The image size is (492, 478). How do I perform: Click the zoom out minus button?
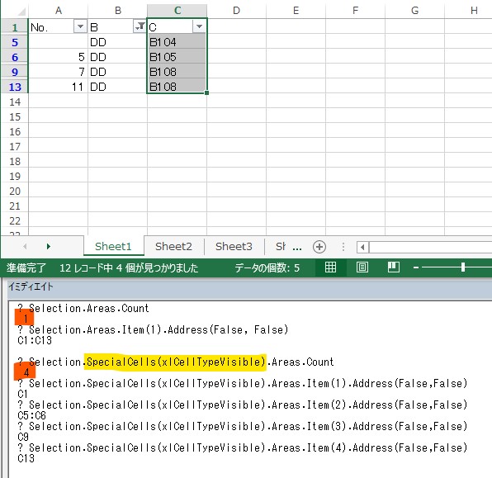point(416,267)
